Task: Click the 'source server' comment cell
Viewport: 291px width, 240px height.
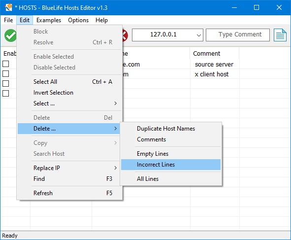Action: (x=214, y=64)
